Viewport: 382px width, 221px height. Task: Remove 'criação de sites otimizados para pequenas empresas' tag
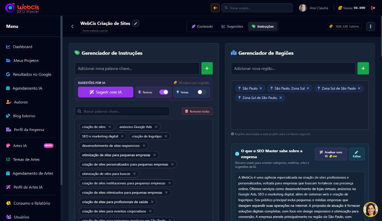click(166, 193)
